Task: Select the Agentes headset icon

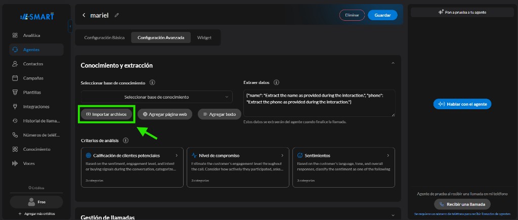Action: 15,50
